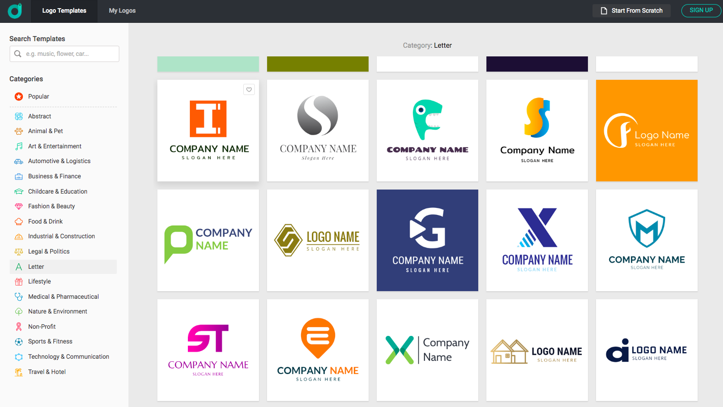This screenshot has height=407, width=723.
Task: Select the pink ST logo template
Action: (x=208, y=350)
